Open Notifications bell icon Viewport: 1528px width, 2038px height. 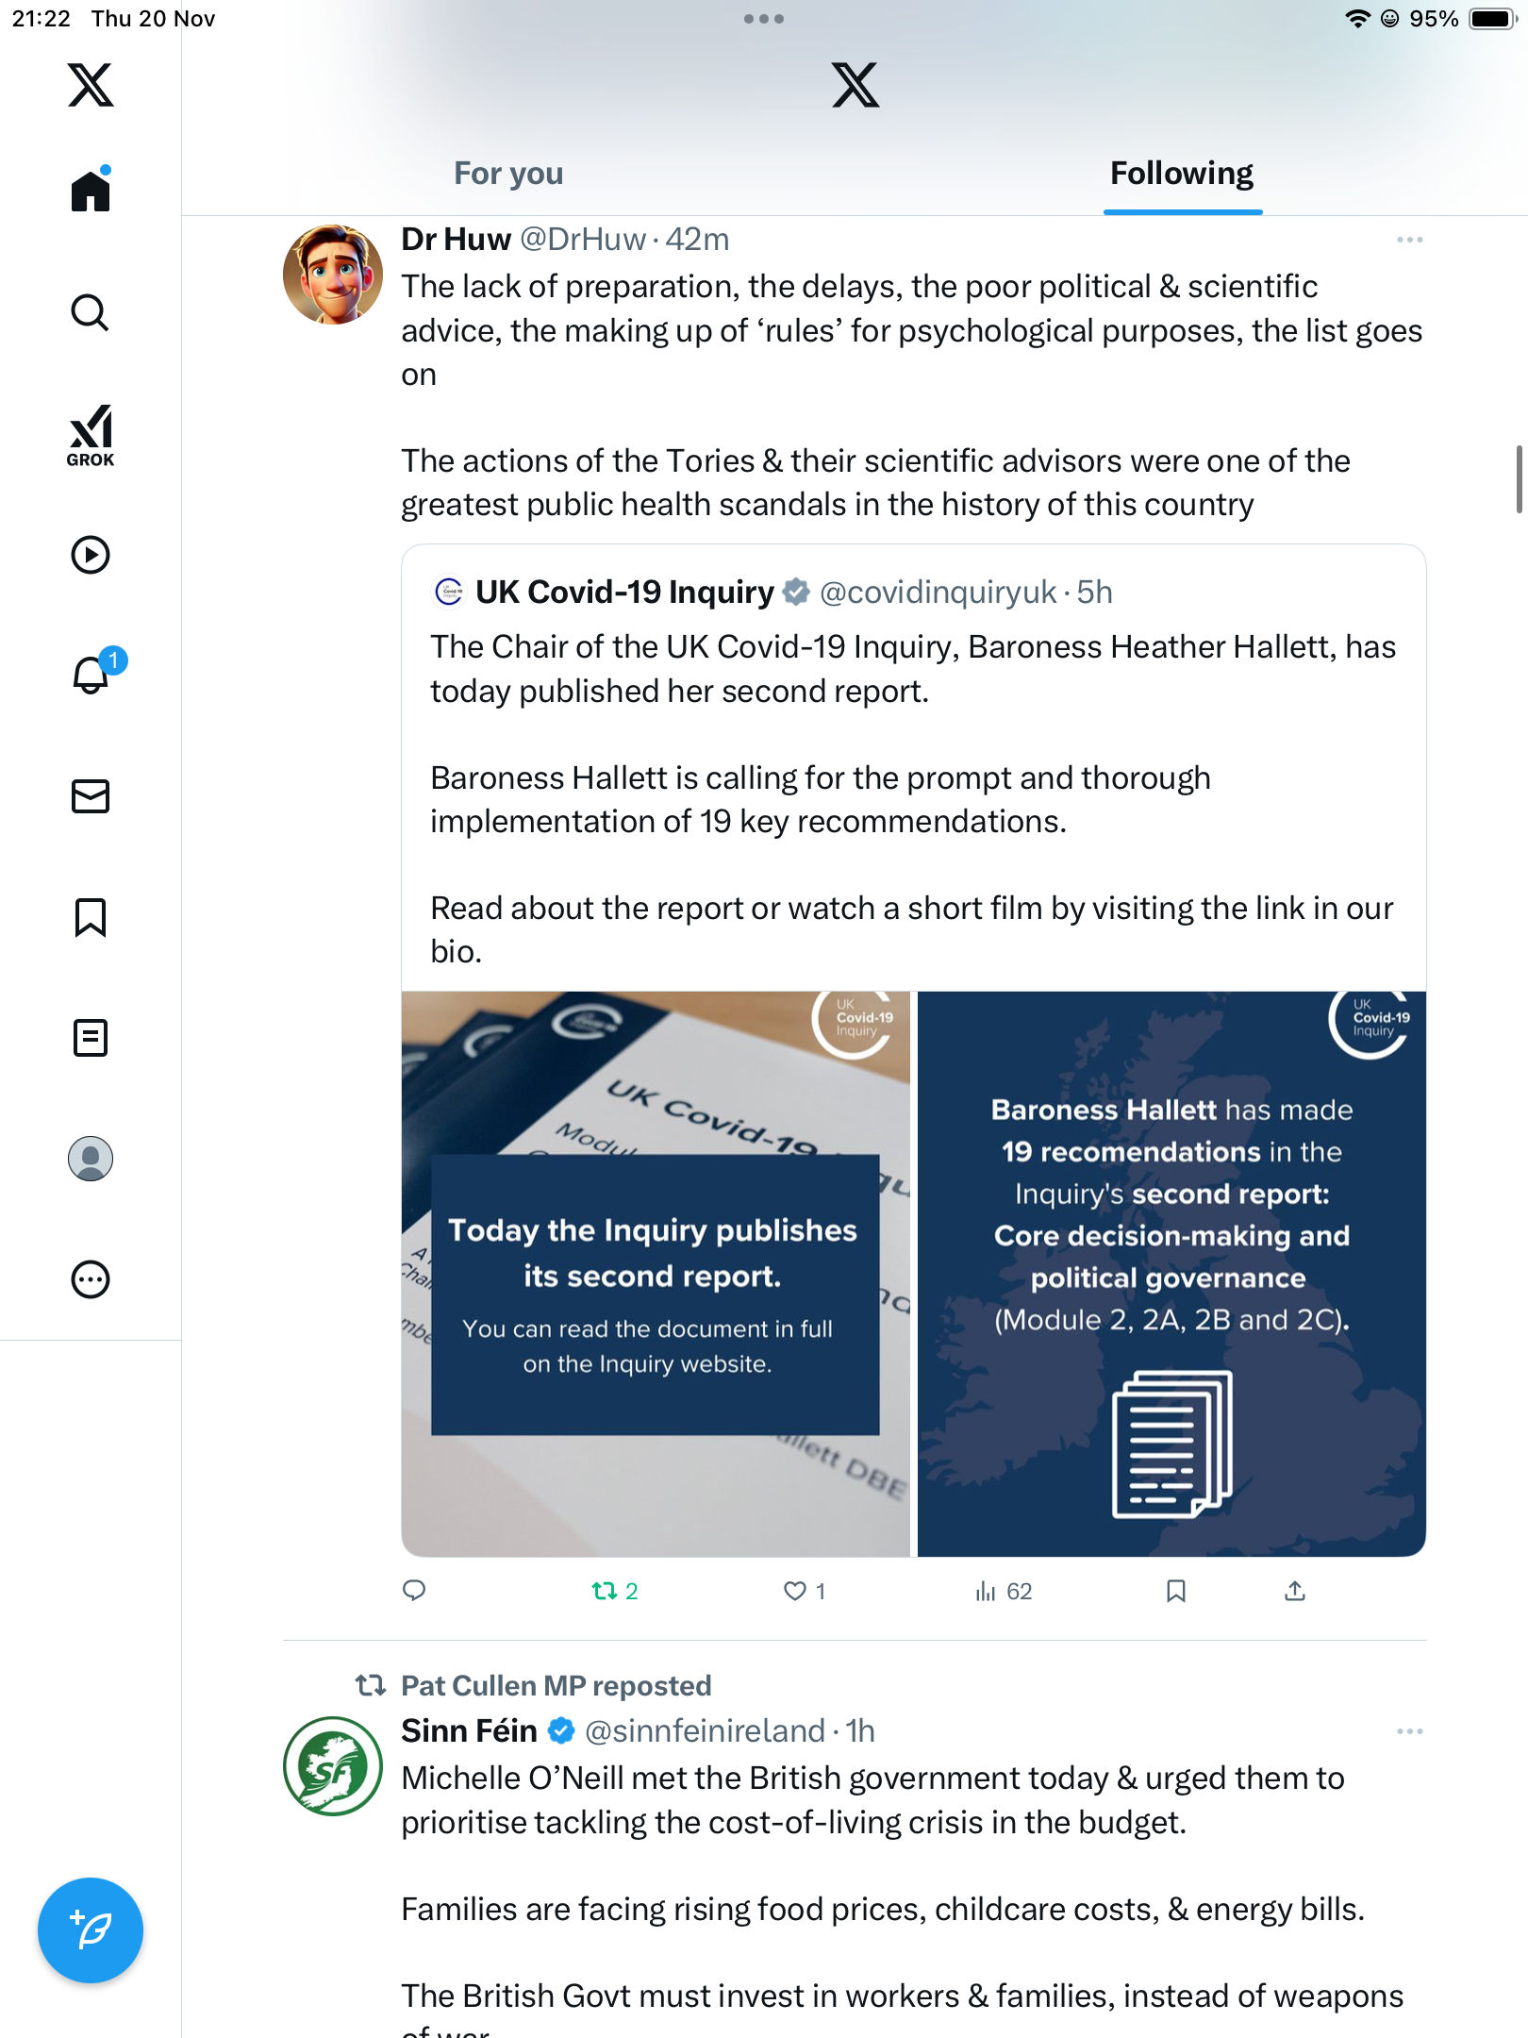91,675
